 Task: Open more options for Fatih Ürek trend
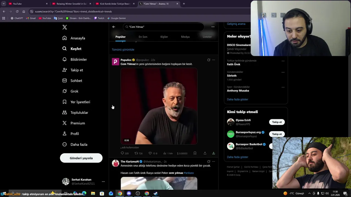coord(283,61)
